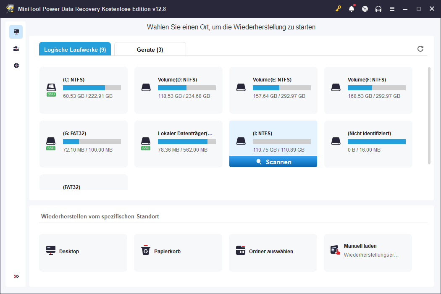441x294 pixels.
Task: Open notifications via the bell icon
Action: pos(352,8)
